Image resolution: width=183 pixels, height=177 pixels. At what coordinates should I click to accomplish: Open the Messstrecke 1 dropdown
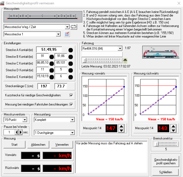pos(58,34)
